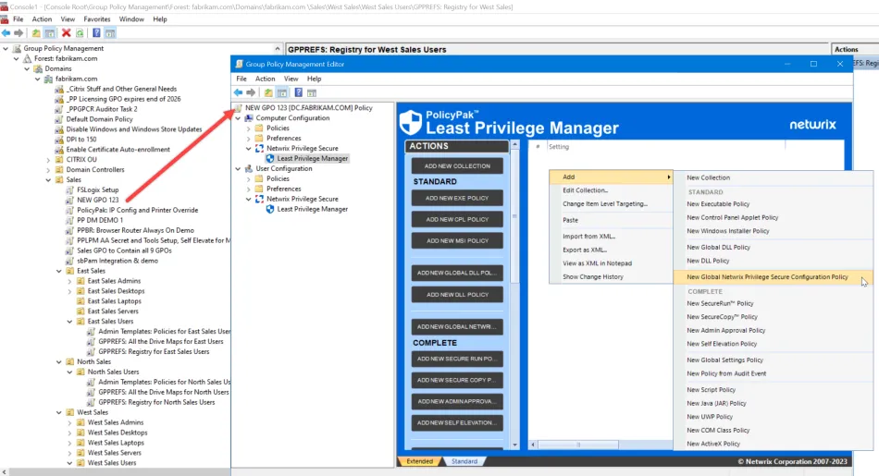879x476 pixels.
Task: Click the Up One Level icon in the GPO Editor toolbar
Action: (x=268, y=92)
